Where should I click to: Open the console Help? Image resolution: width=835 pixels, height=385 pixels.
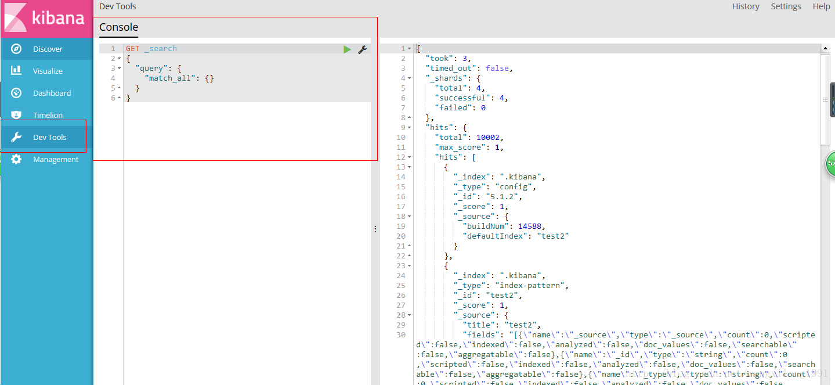[821, 6]
